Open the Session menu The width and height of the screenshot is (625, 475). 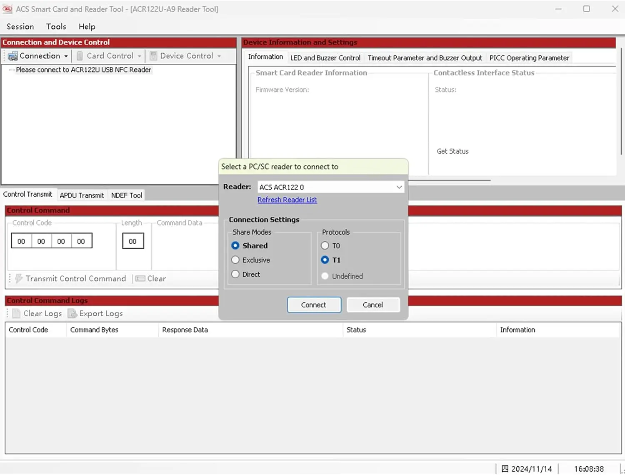pos(20,27)
